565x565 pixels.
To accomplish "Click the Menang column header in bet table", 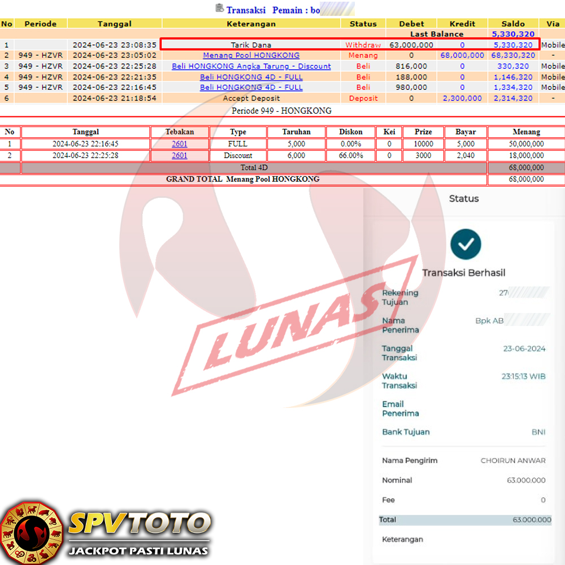I will click(525, 132).
